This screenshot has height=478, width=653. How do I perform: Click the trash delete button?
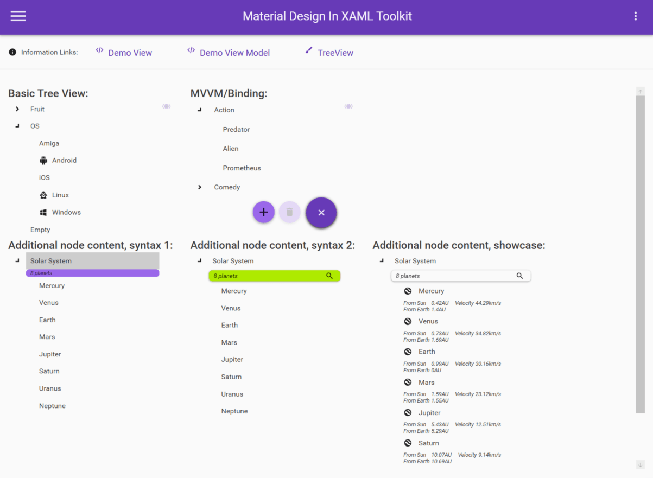(x=290, y=212)
